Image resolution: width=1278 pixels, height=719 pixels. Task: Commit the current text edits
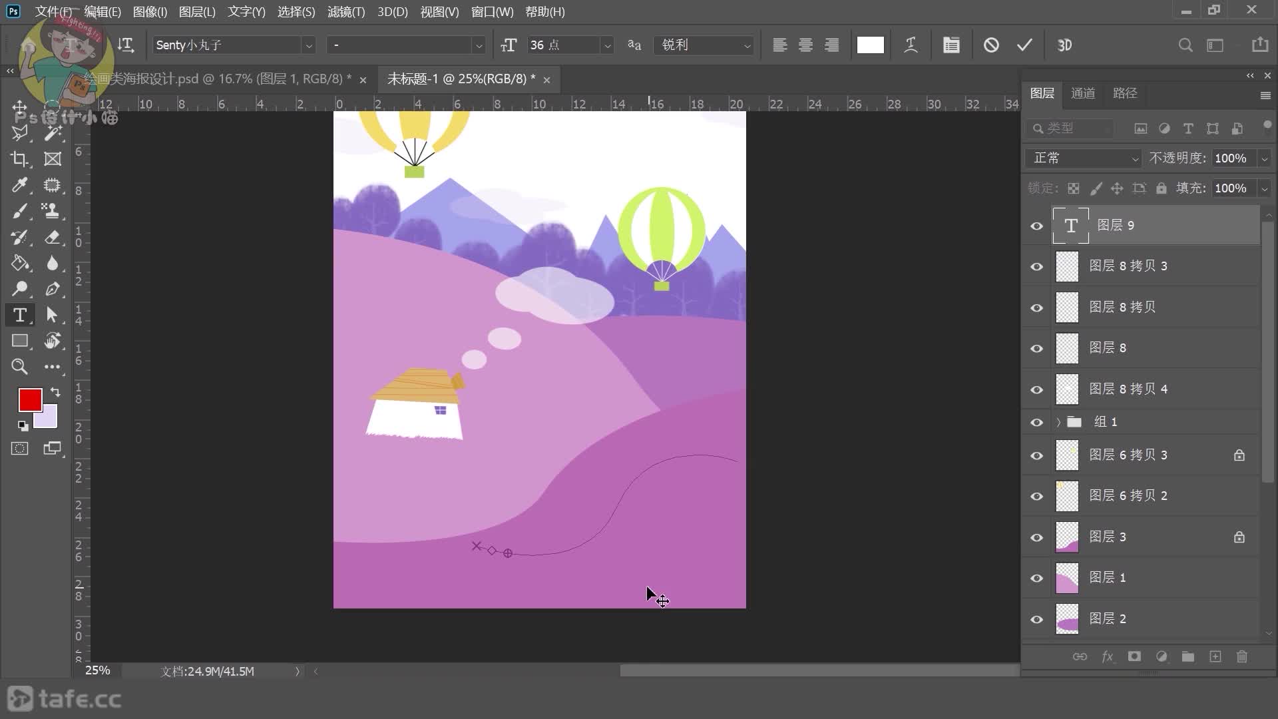pos(1024,45)
